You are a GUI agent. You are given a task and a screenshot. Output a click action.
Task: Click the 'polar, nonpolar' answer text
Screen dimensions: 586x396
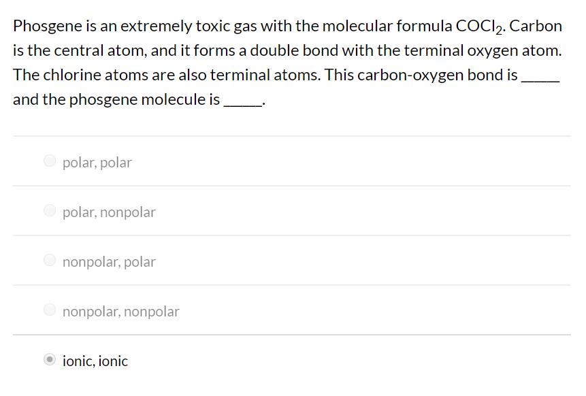[x=109, y=212]
